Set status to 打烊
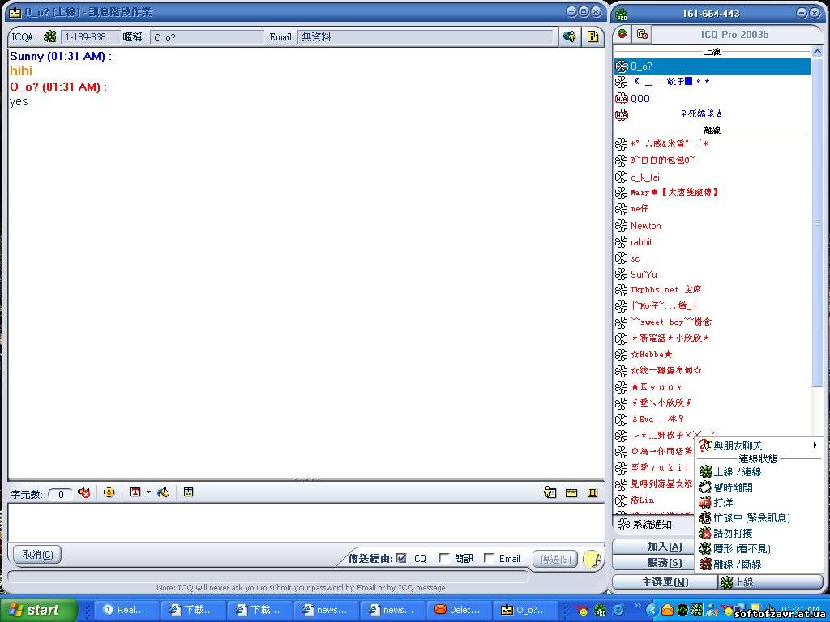This screenshot has height=622, width=830. point(759,502)
